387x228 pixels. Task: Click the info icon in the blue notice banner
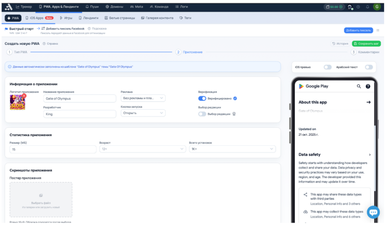tap(9, 67)
